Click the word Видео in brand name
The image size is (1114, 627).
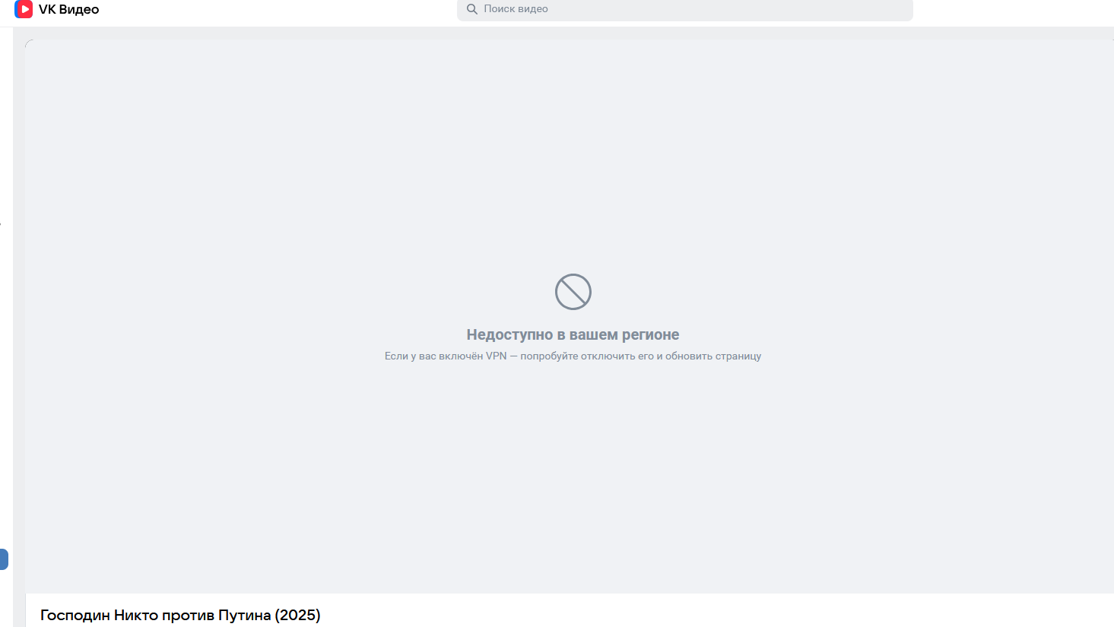79,9
